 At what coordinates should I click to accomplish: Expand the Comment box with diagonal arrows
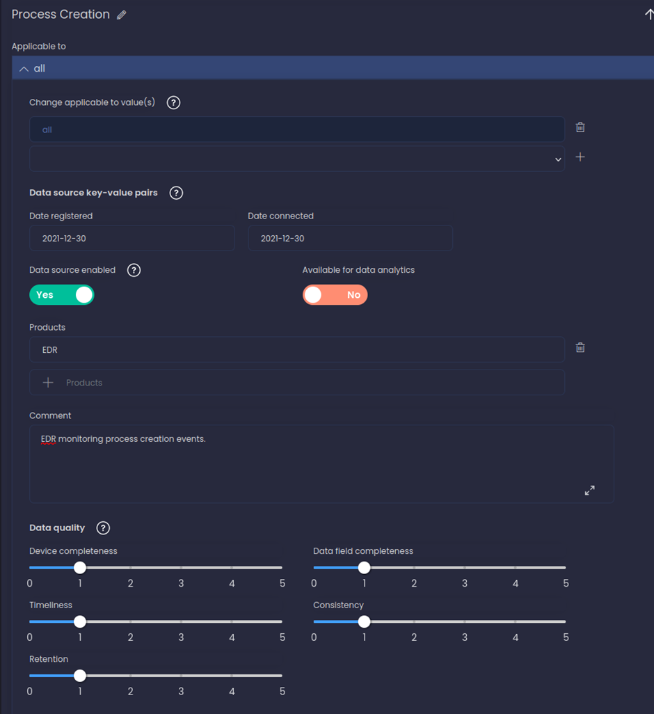[589, 490]
